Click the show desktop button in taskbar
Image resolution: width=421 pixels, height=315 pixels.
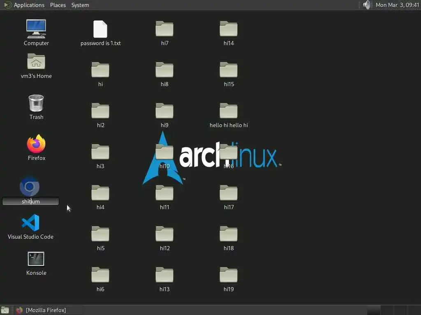click(x=5, y=310)
